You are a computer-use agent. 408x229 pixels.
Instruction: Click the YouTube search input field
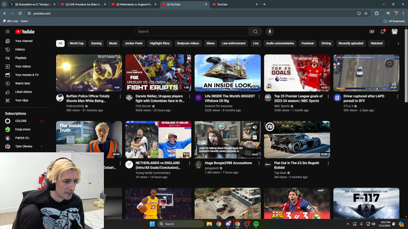192,32
